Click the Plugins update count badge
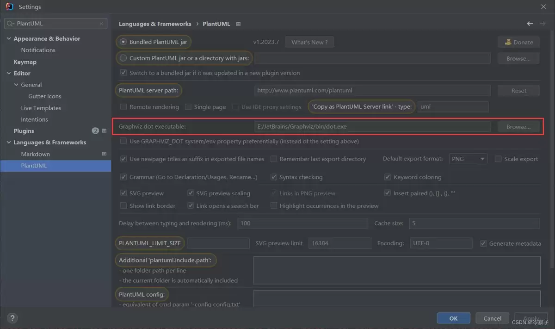555x329 pixels. click(95, 131)
